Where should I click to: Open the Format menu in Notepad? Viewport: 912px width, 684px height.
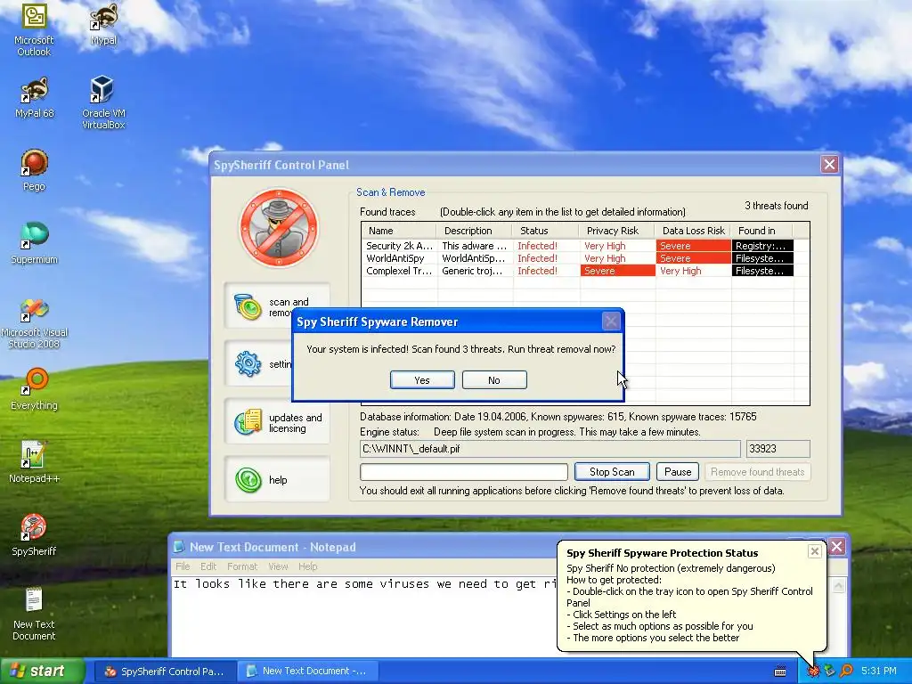pos(242,566)
